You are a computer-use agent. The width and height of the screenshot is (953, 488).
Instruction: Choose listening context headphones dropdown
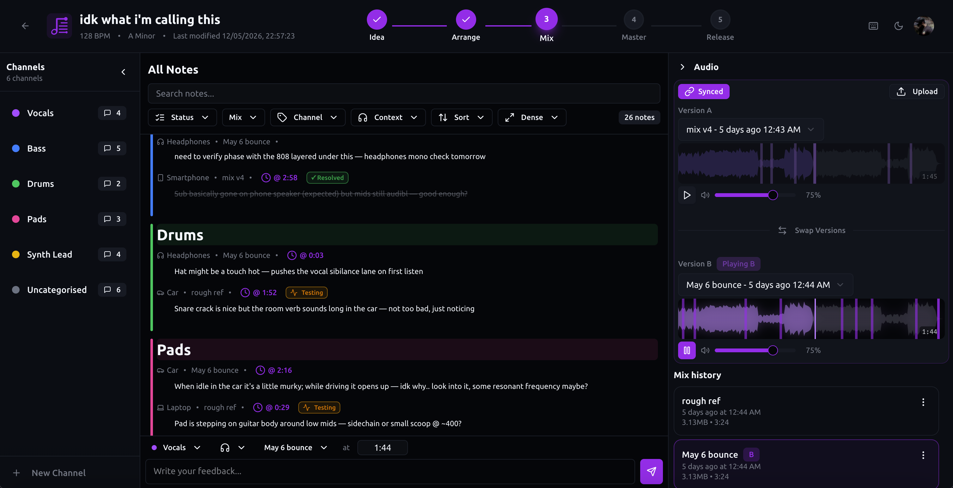232,448
